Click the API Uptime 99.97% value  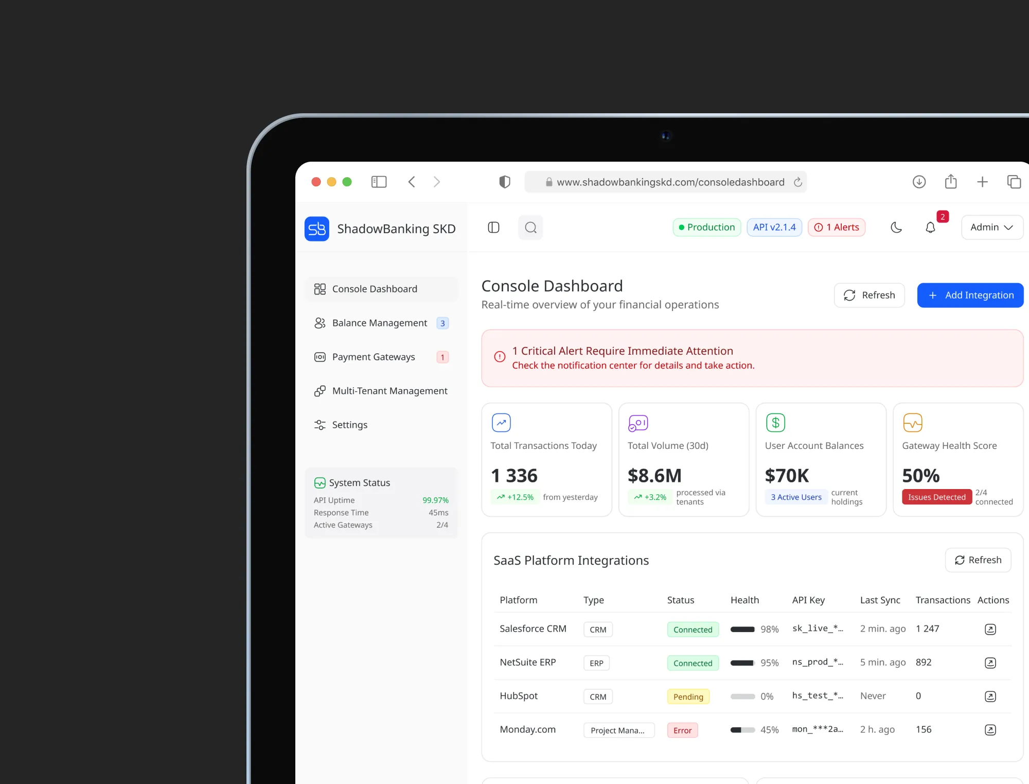(435, 500)
